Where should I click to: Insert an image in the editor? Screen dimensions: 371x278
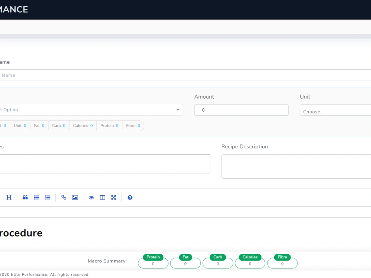tap(75, 198)
